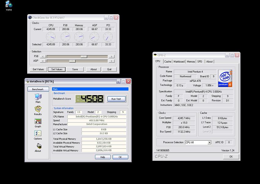Viewport: 260px width, 184px height.
Task: Decrease AGP with the left arrow
Action: 43,61
